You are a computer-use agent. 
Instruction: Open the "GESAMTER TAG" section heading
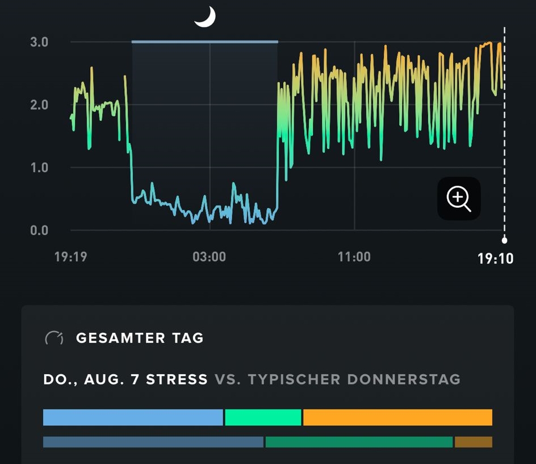pos(140,338)
